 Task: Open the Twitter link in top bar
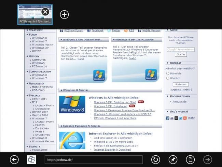click(x=116, y=30)
